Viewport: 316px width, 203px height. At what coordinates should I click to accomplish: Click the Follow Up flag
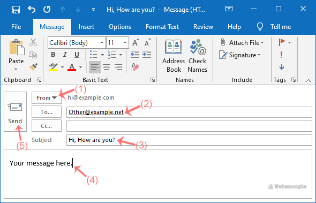tap(282, 42)
